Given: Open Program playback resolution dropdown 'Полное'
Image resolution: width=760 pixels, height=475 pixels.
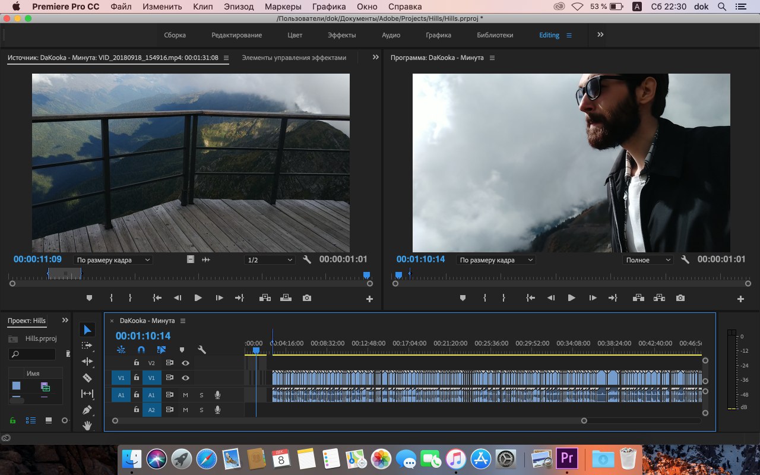Looking at the screenshot, I should pos(648,260).
